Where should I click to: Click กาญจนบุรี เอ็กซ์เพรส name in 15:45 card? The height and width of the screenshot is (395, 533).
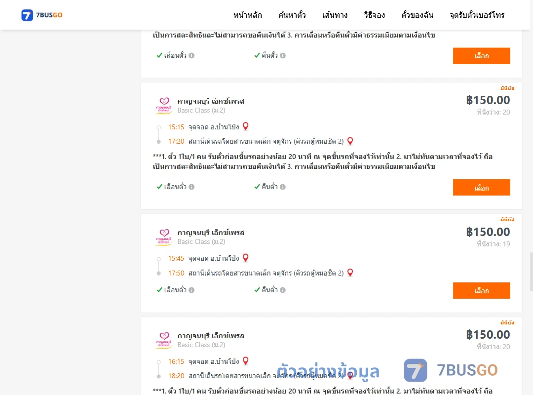point(211,233)
